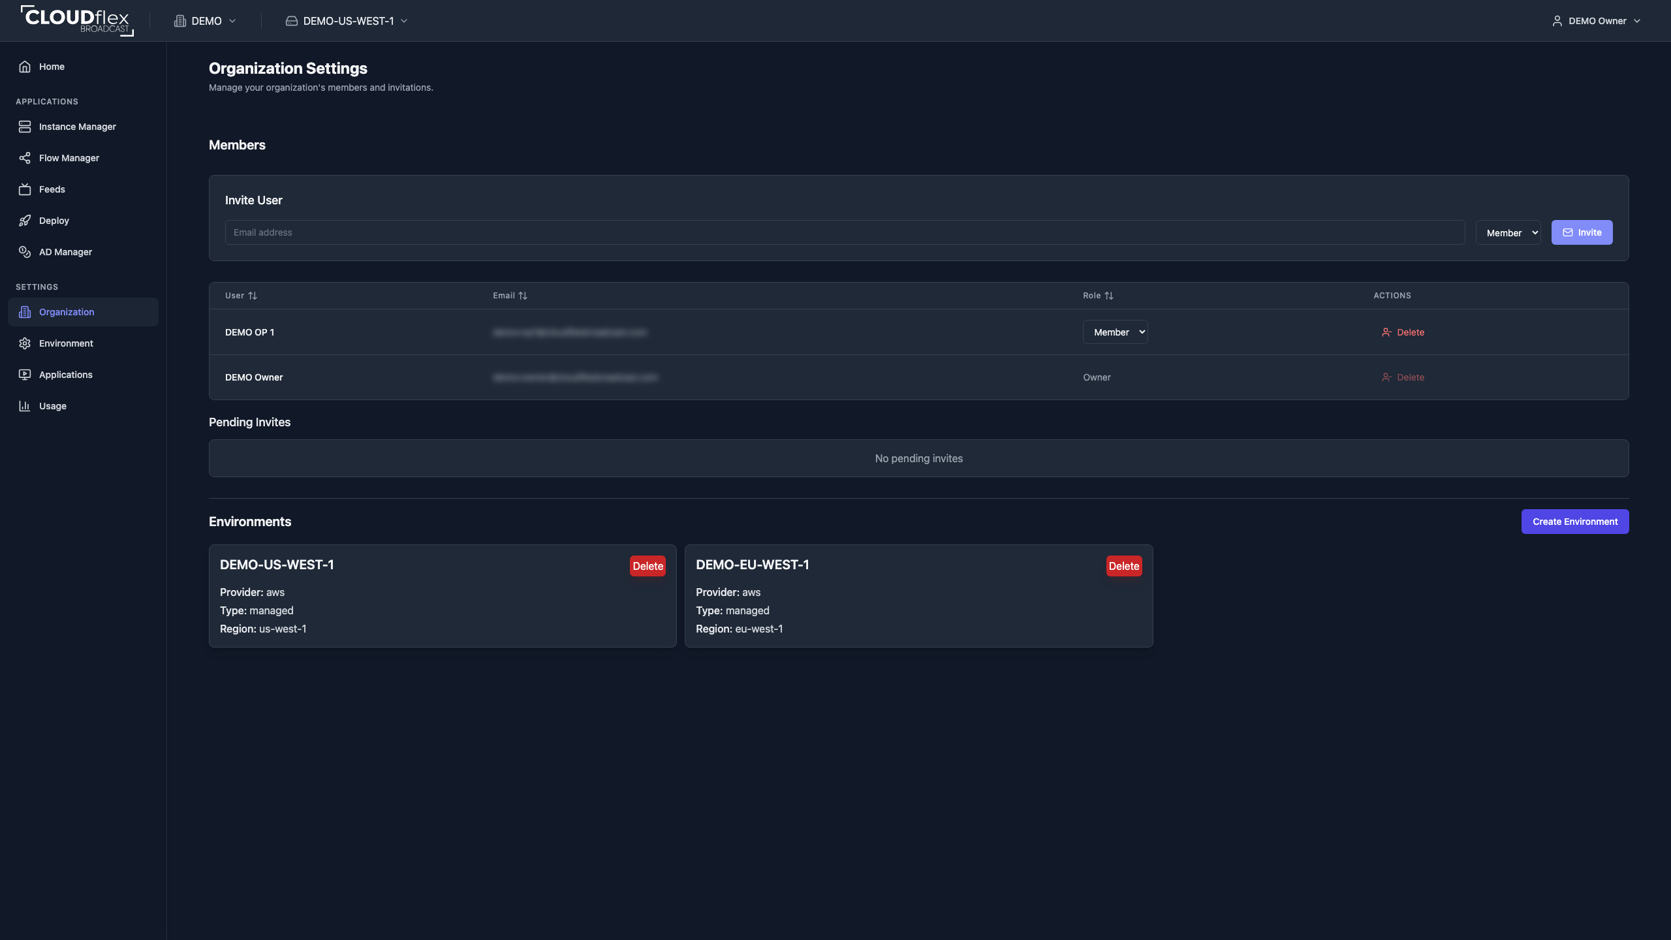Click the hard drive icon beside DEMO-US-WEST-1
This screenshot has width=1671, height=940.
(x=292, y=21)
